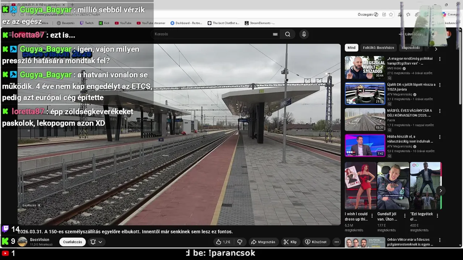Viewport: 463px width, 260px height.
Task: Open 'MÁSFÉL ÉVES VÁGÁNYZÁR' video thumbnail
Action: click(x=365, y=120)
